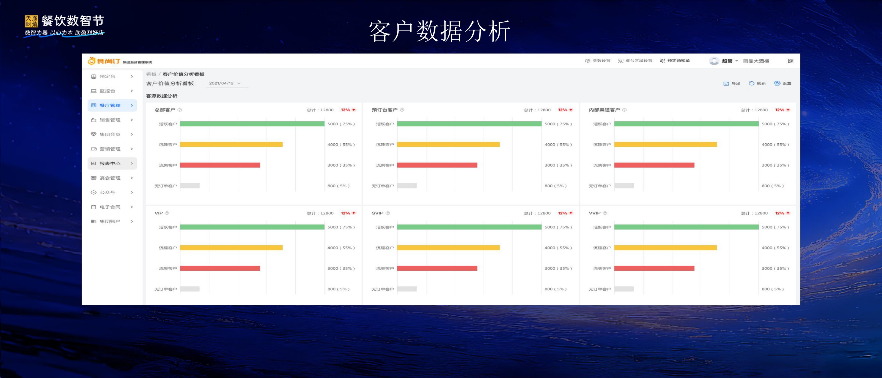
Task: Click the 刷新 refresh icon
Action: pos(752,83)
